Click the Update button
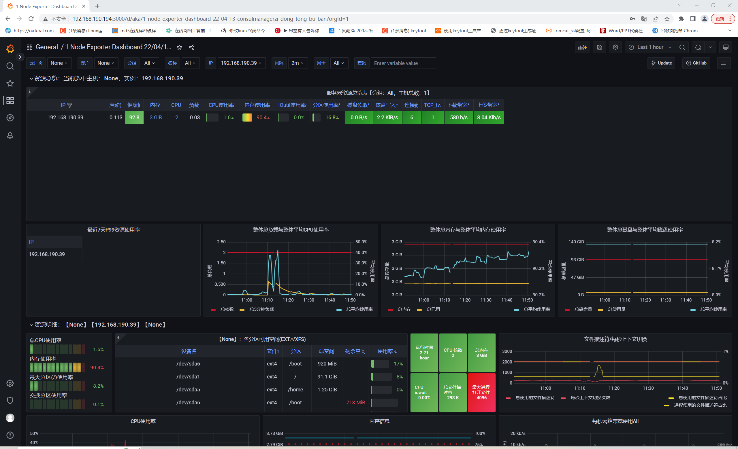The image size is (738, 449). click(661, 63)
